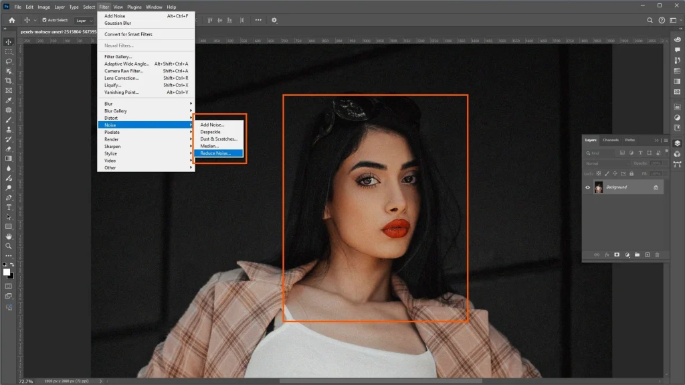Open the Image menu
The image size is (685, 385).
[x=43, y=7]
